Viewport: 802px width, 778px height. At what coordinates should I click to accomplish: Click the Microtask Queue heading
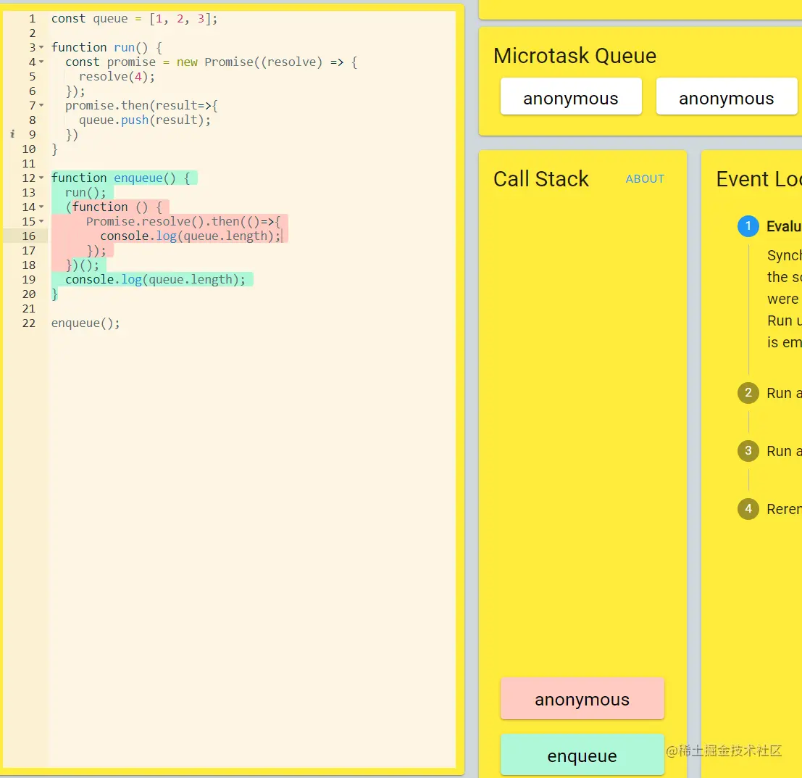(x=575, y=55)
